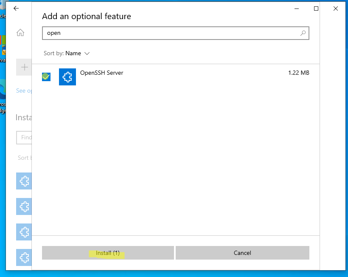Click the Install (1) button
Viewport: 348px width, 277px height.
(x=108, y=253)
